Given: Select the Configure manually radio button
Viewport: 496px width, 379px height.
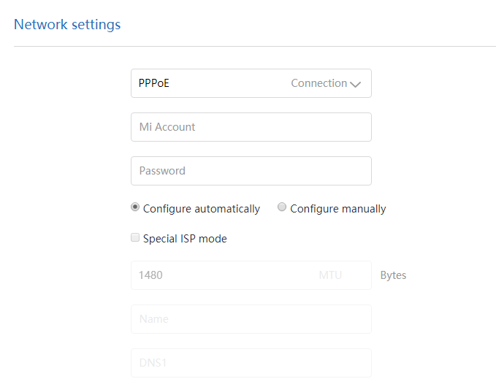Looking at the screenshot, I should [x=282, y=207].
